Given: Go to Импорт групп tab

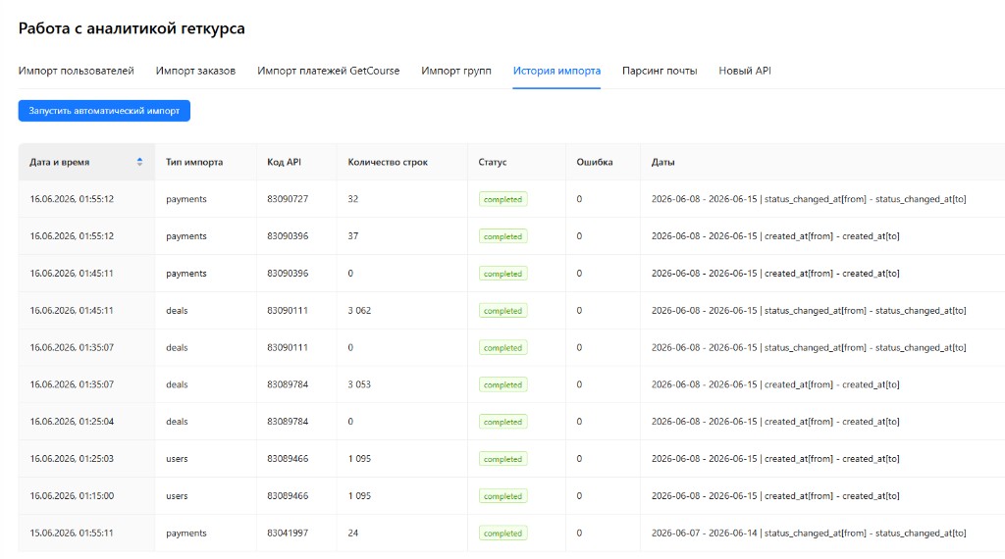Looking at the screenshot, I should click(x=456, y=71).
